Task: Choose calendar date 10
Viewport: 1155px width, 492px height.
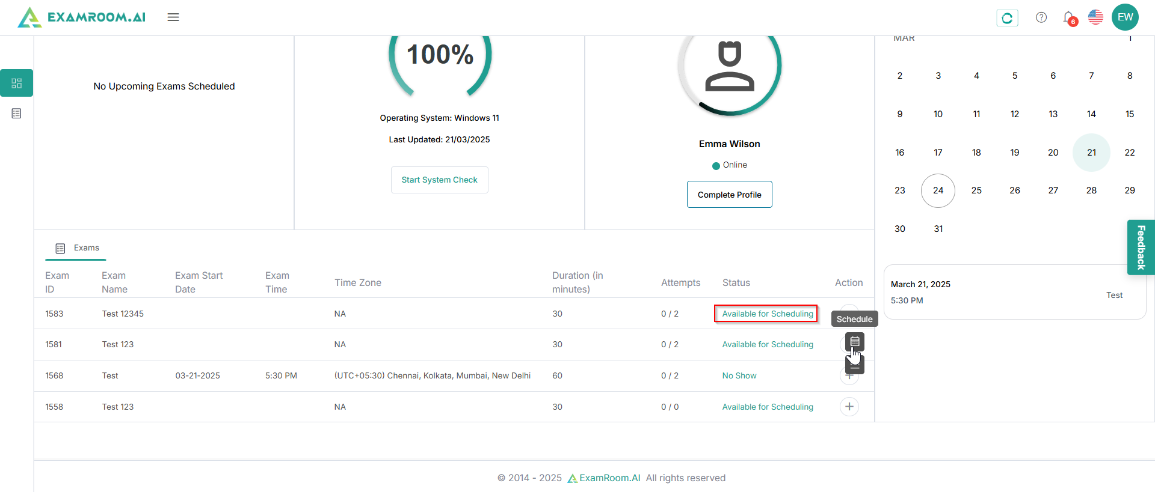Action: tap(938, 114)
